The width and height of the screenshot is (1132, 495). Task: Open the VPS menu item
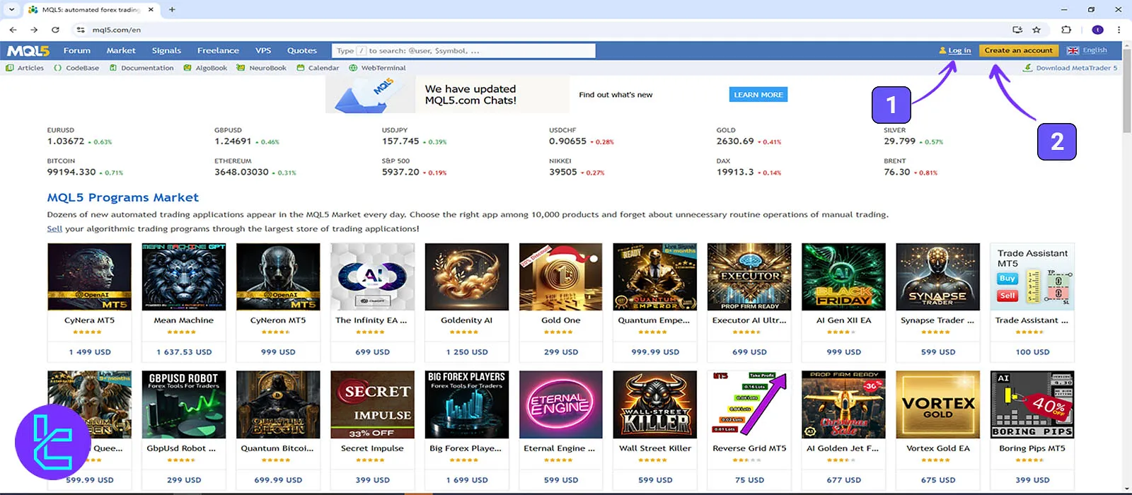point(263,51)
